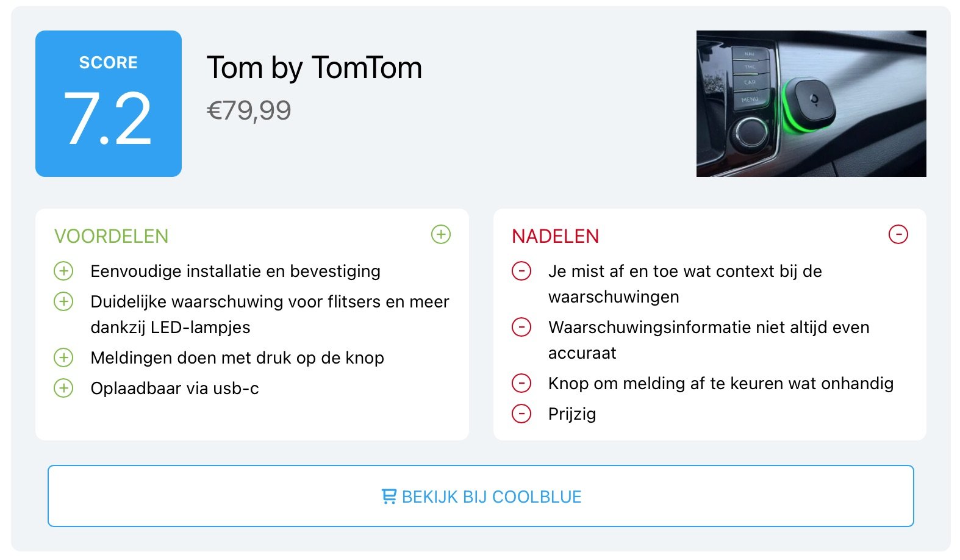Screen dimensions: 960x560
Task: Click the blue 7.2 score badge
Action: pyautogui.click(x=109, y=104)
